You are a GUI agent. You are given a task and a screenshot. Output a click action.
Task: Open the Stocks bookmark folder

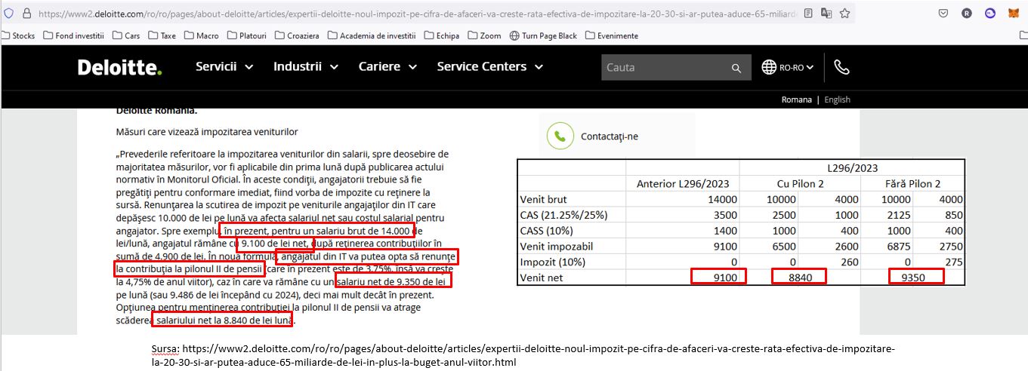18,35
